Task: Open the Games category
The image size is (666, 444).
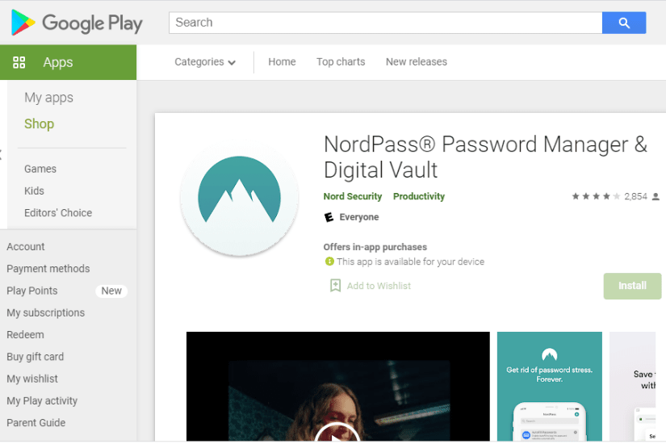Action: [x=40, y=169]
